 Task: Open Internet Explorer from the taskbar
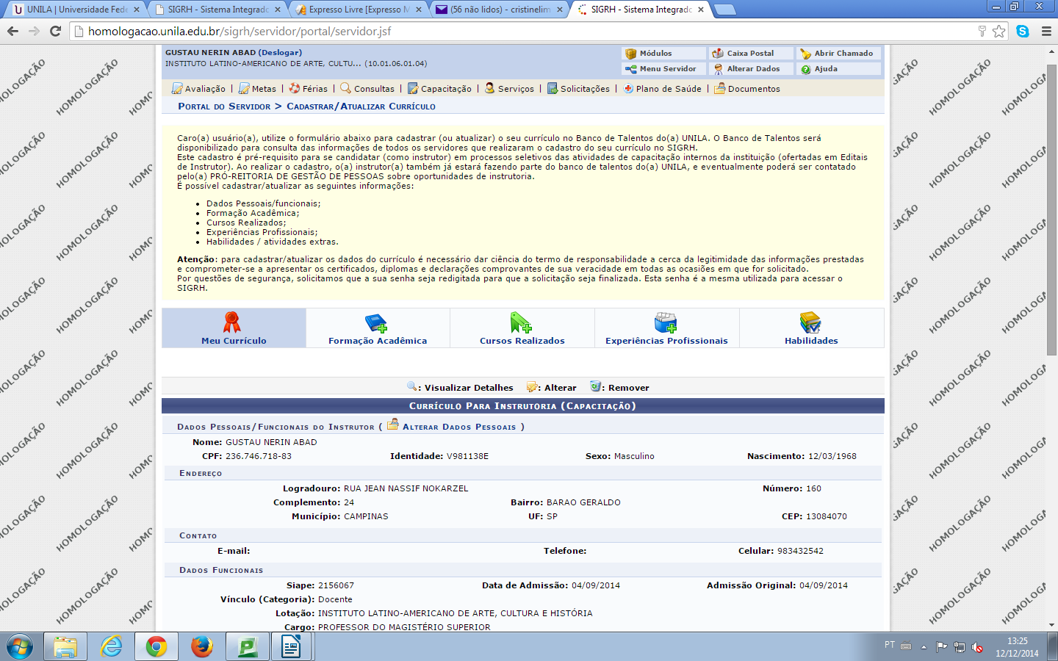(x=111, y=647)
